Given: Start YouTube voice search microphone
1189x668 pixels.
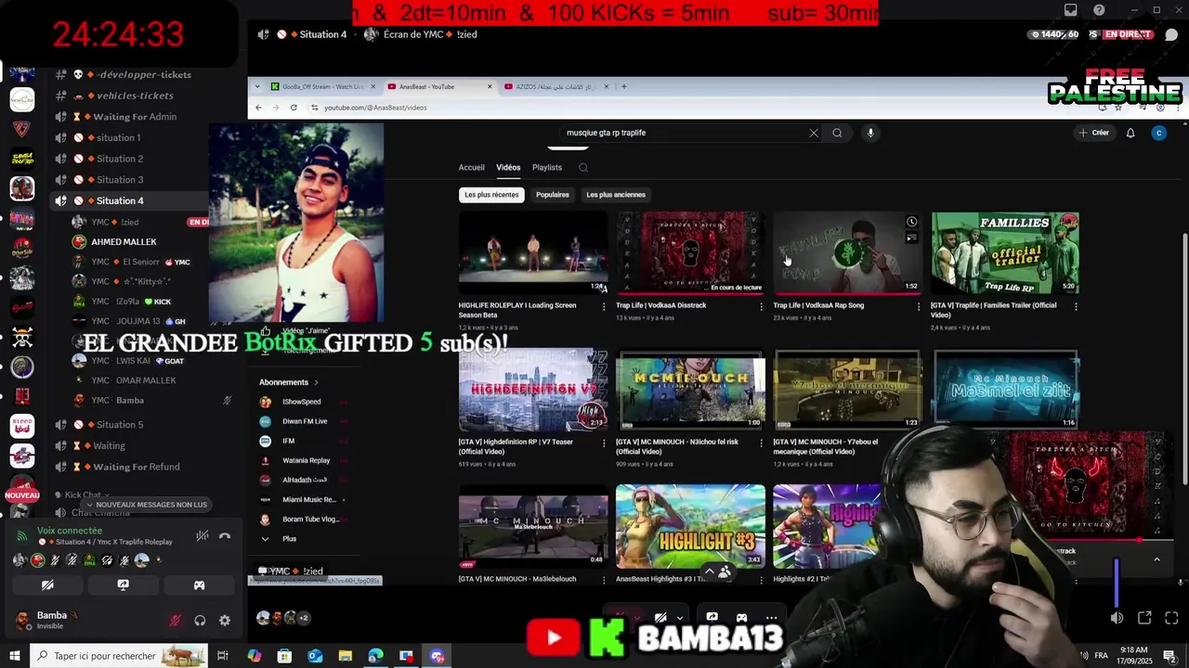Looking at the screenshot, I should click(x=870, y=133).
